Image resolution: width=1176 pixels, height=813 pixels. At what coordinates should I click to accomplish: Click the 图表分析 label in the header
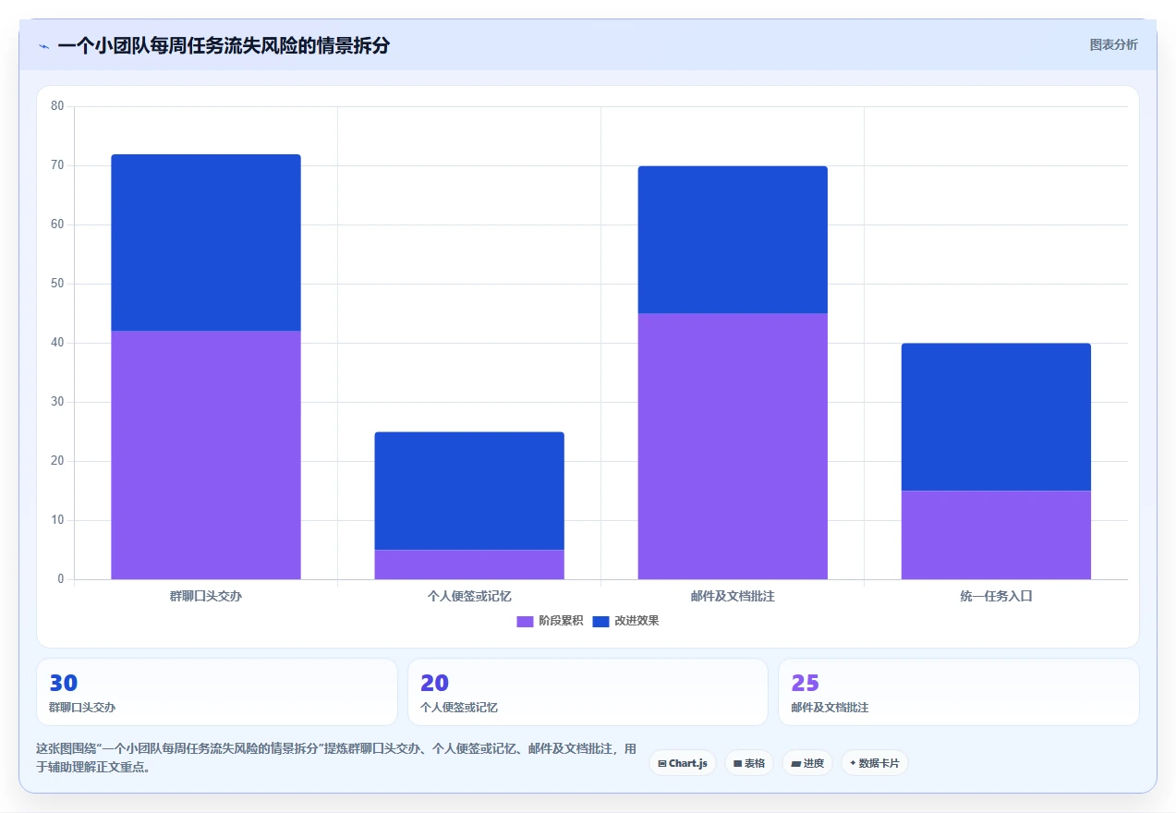pos(1113,44)
